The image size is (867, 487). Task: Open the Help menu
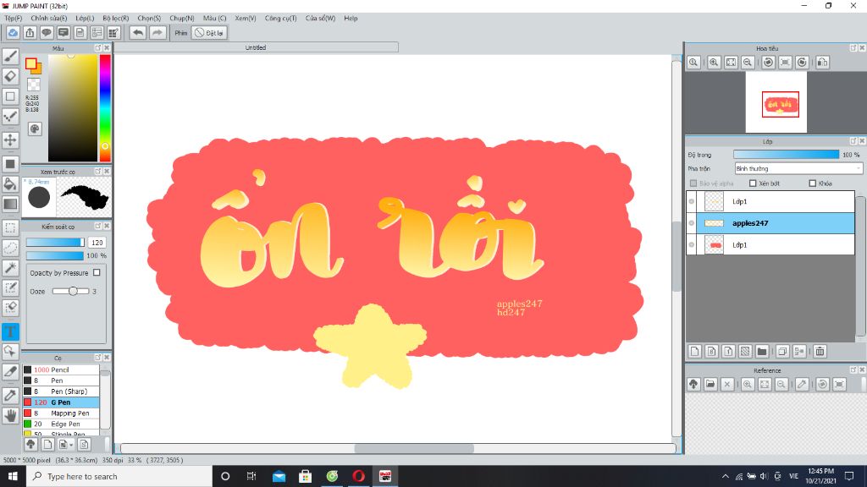(x=351, y=19)
